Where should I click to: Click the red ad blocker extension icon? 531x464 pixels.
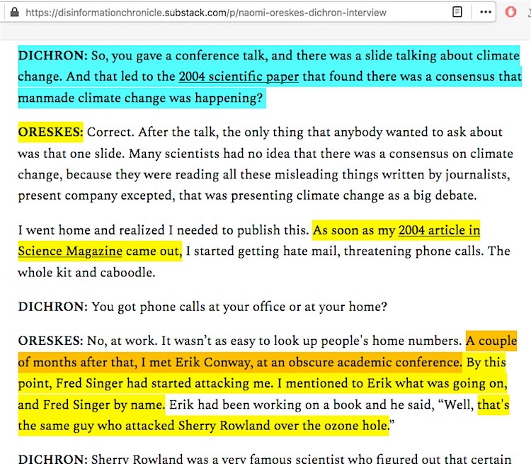[511, 12]
